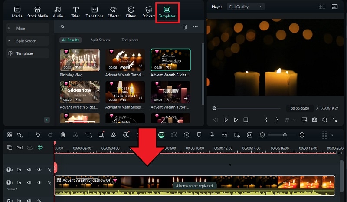Select the Templates tab

pyautogui.click(x=167, y=12)
